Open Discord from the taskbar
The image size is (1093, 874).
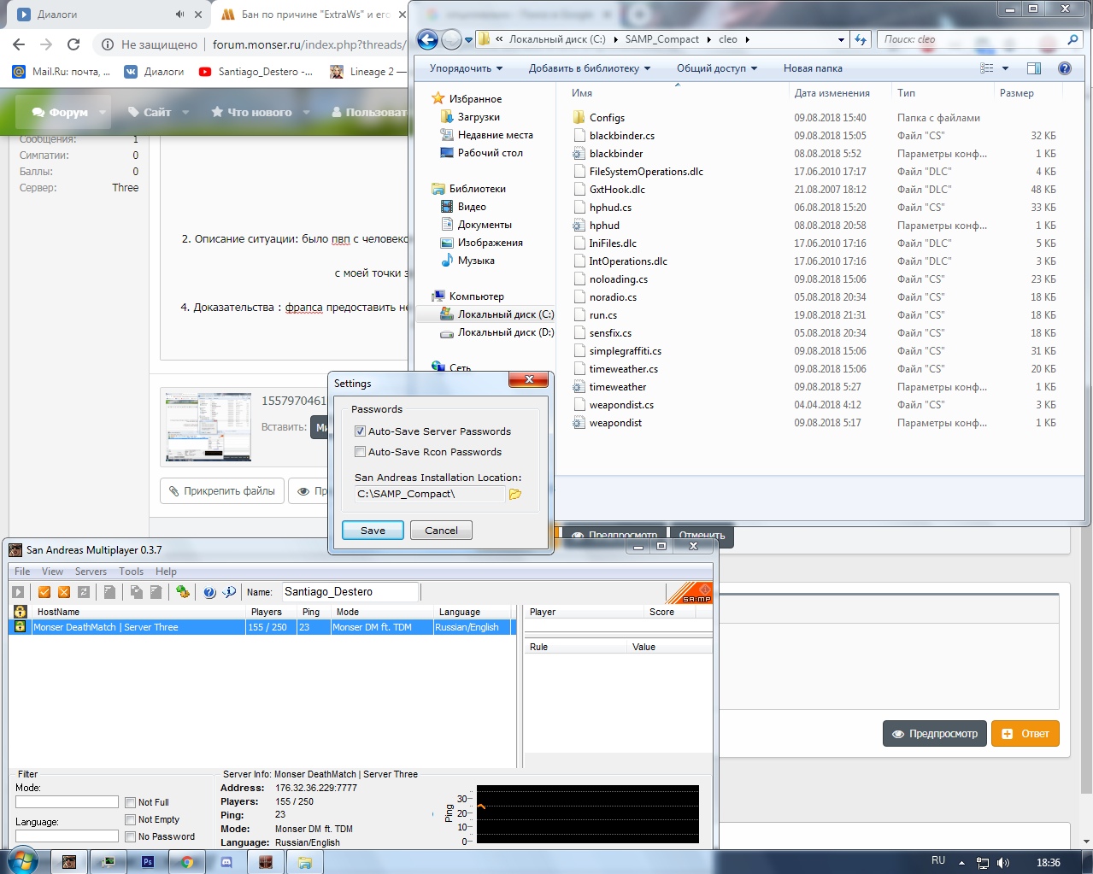point(226,862)
